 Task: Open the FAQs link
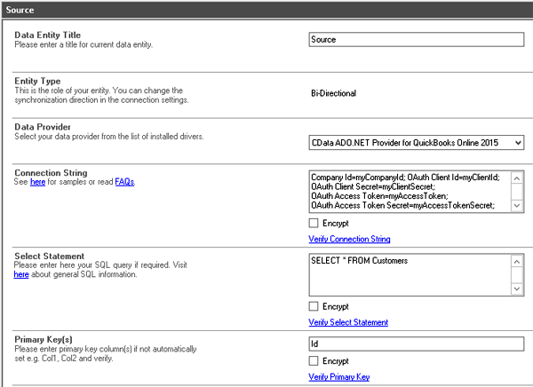tap(124, 182)
